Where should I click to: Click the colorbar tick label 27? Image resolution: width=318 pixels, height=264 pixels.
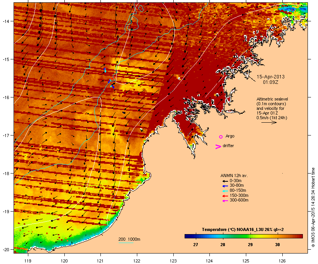pyautogui.click(x=195, y=245)
